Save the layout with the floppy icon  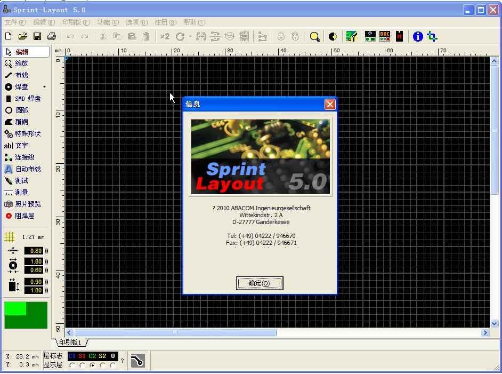point(37,36)
